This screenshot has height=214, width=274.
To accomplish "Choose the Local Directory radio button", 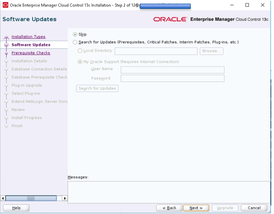I will coord(80,51).
